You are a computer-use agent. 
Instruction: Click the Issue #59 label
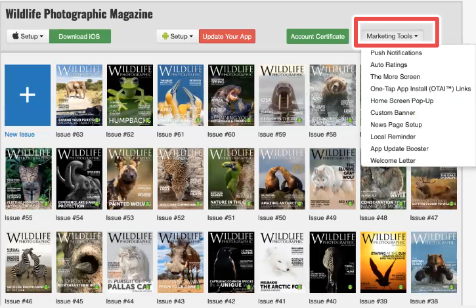[x=272, y=134]
